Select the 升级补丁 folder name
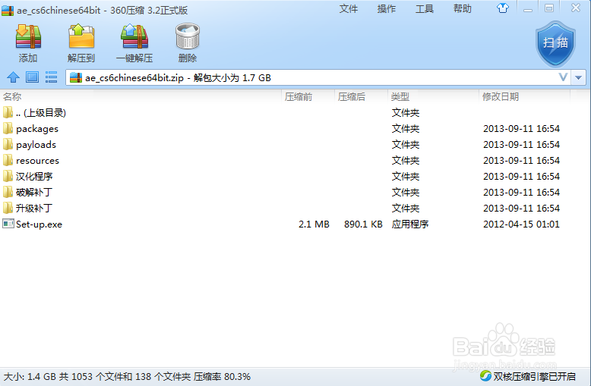The image size is (591, 386). [33, 208]
